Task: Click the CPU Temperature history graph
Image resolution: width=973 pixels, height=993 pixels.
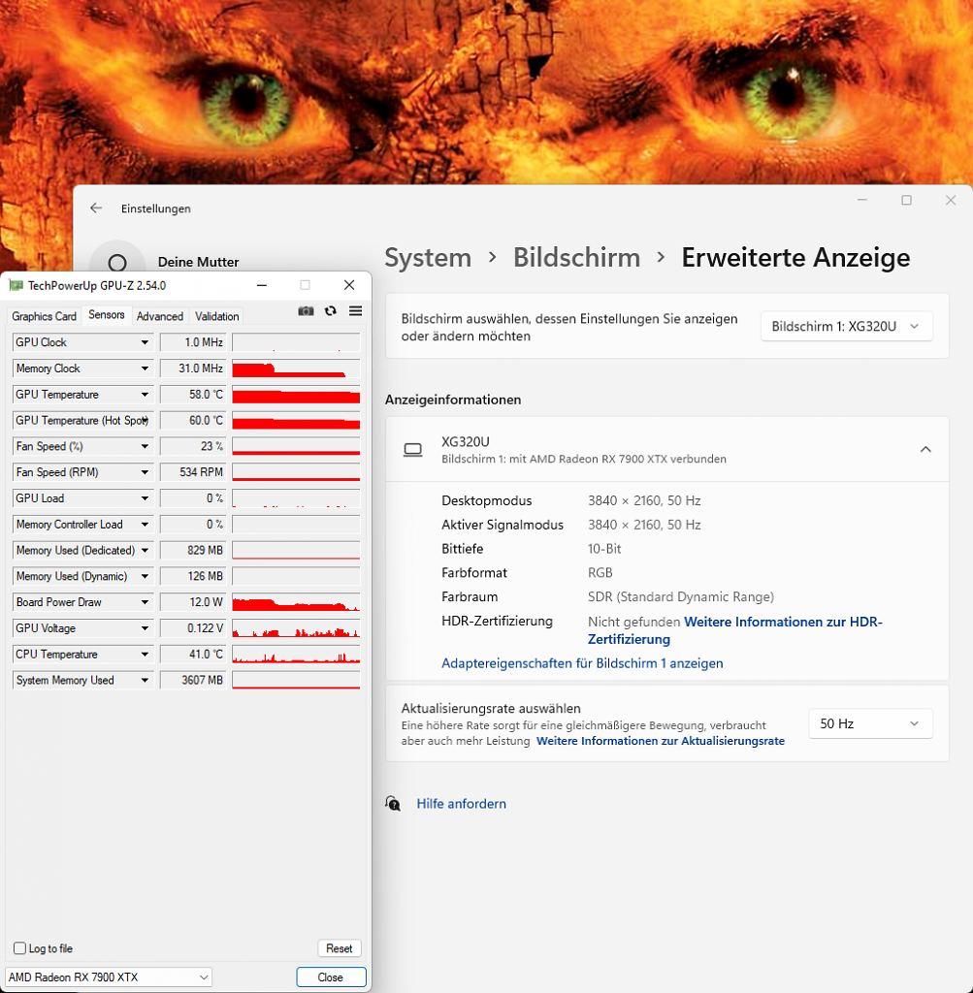Action: point(296,655)
